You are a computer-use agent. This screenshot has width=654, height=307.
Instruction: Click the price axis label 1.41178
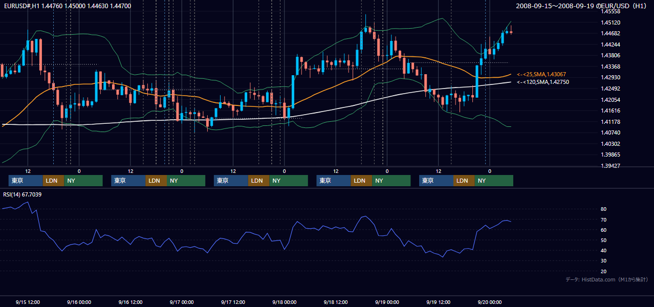click(x=610, y=122)
